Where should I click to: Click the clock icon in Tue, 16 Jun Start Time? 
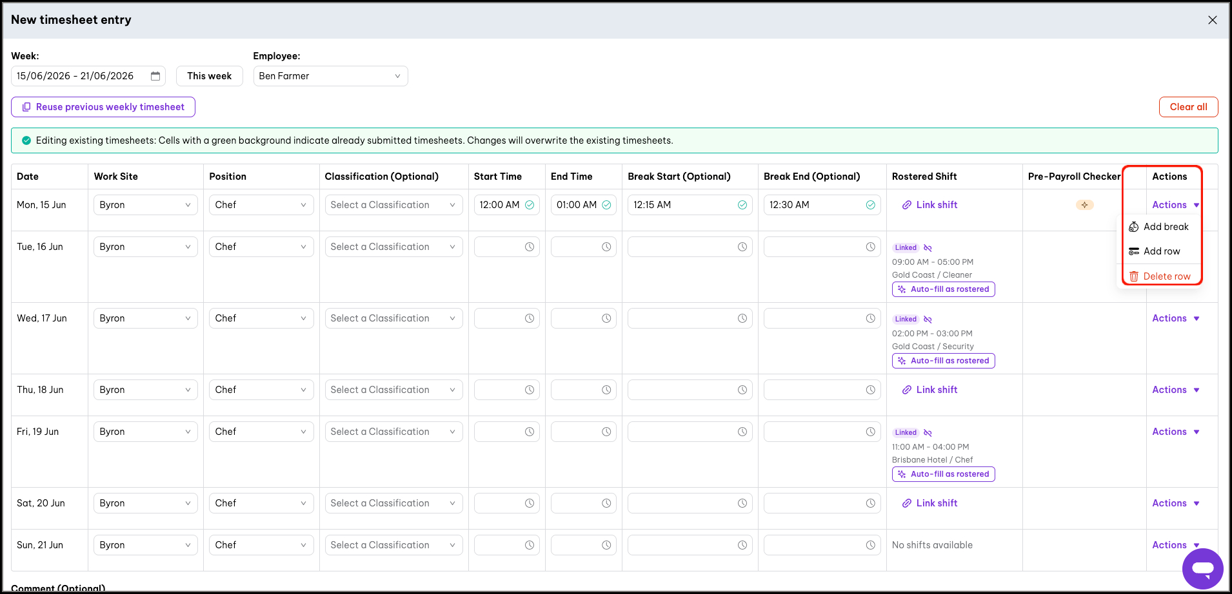530,247
